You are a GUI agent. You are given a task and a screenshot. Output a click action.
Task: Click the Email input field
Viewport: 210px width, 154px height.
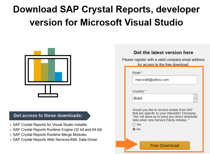165,80
